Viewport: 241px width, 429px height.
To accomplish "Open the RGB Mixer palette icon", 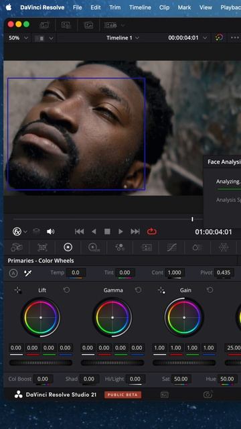I will pyautogui.click(x=120, y=247).
